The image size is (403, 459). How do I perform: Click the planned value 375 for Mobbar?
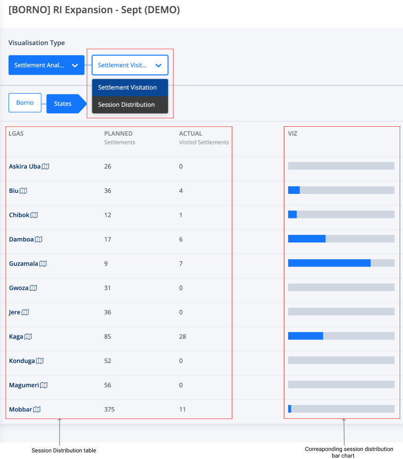pos(110,409)
